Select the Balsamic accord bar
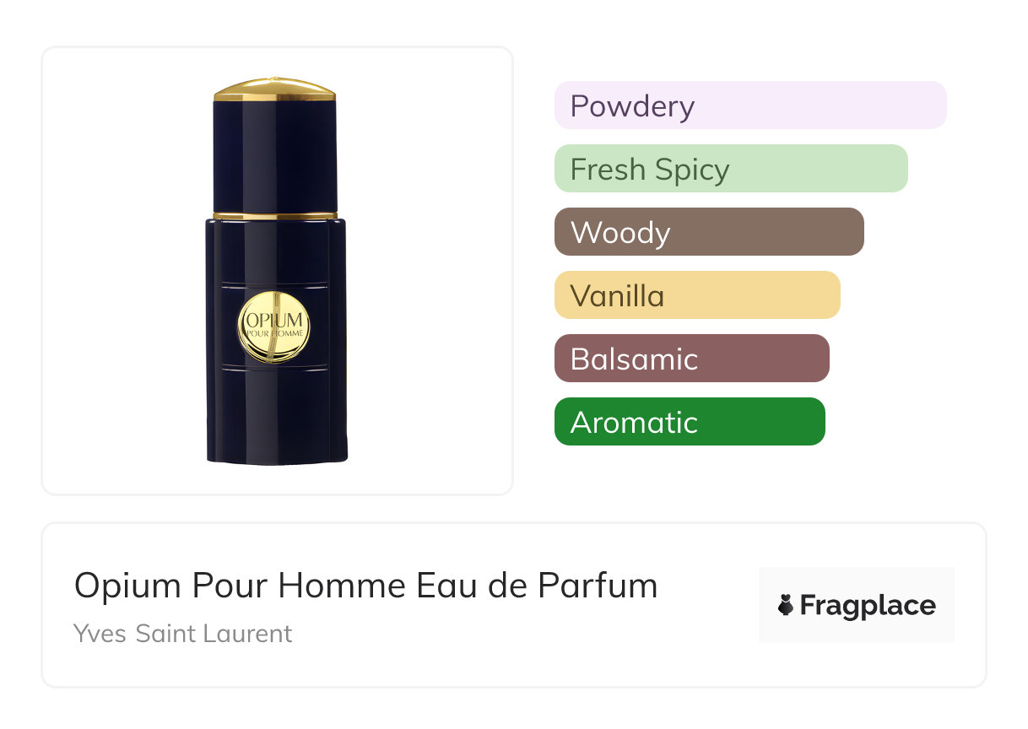Viewport: 1028px width, 729px height. click(692, 359)
